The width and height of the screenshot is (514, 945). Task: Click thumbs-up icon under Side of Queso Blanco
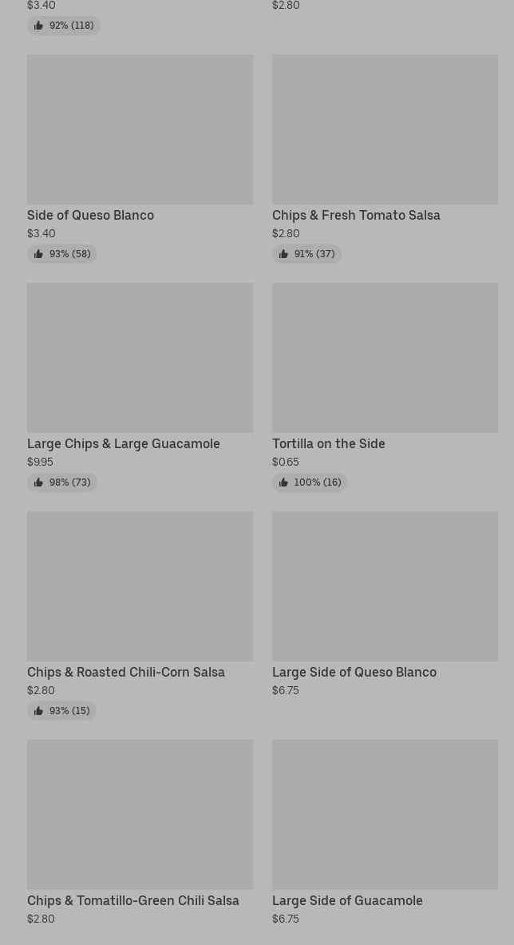pos(38,254)
